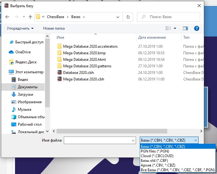The image size is (217, 174).
Task: Select Bases in the address path
Action: click(x=76, y=17)
